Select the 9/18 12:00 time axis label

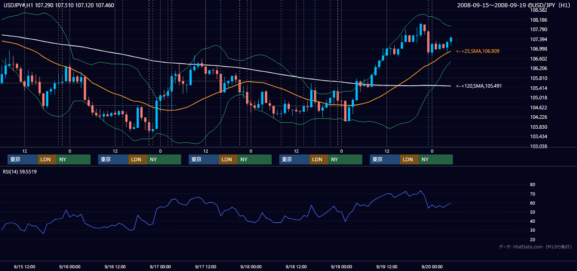296,266
